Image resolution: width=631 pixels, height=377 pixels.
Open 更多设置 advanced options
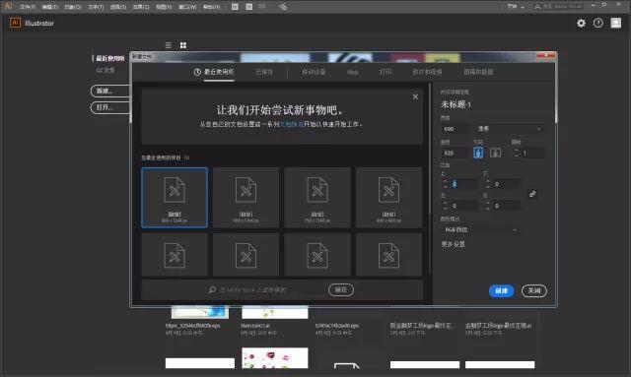454,244
